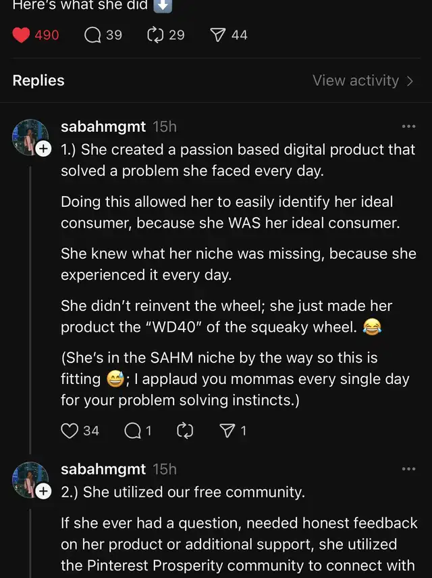Follow sabahmgmt via plus badge on first avatar
This screenshot has width=432, height=578.
pos(43,149)
